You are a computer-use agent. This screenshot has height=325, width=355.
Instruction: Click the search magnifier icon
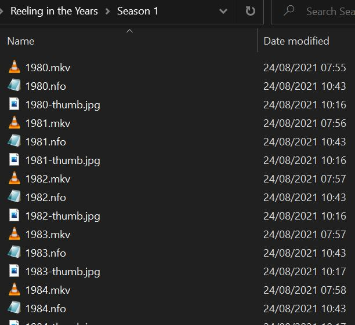289,11
